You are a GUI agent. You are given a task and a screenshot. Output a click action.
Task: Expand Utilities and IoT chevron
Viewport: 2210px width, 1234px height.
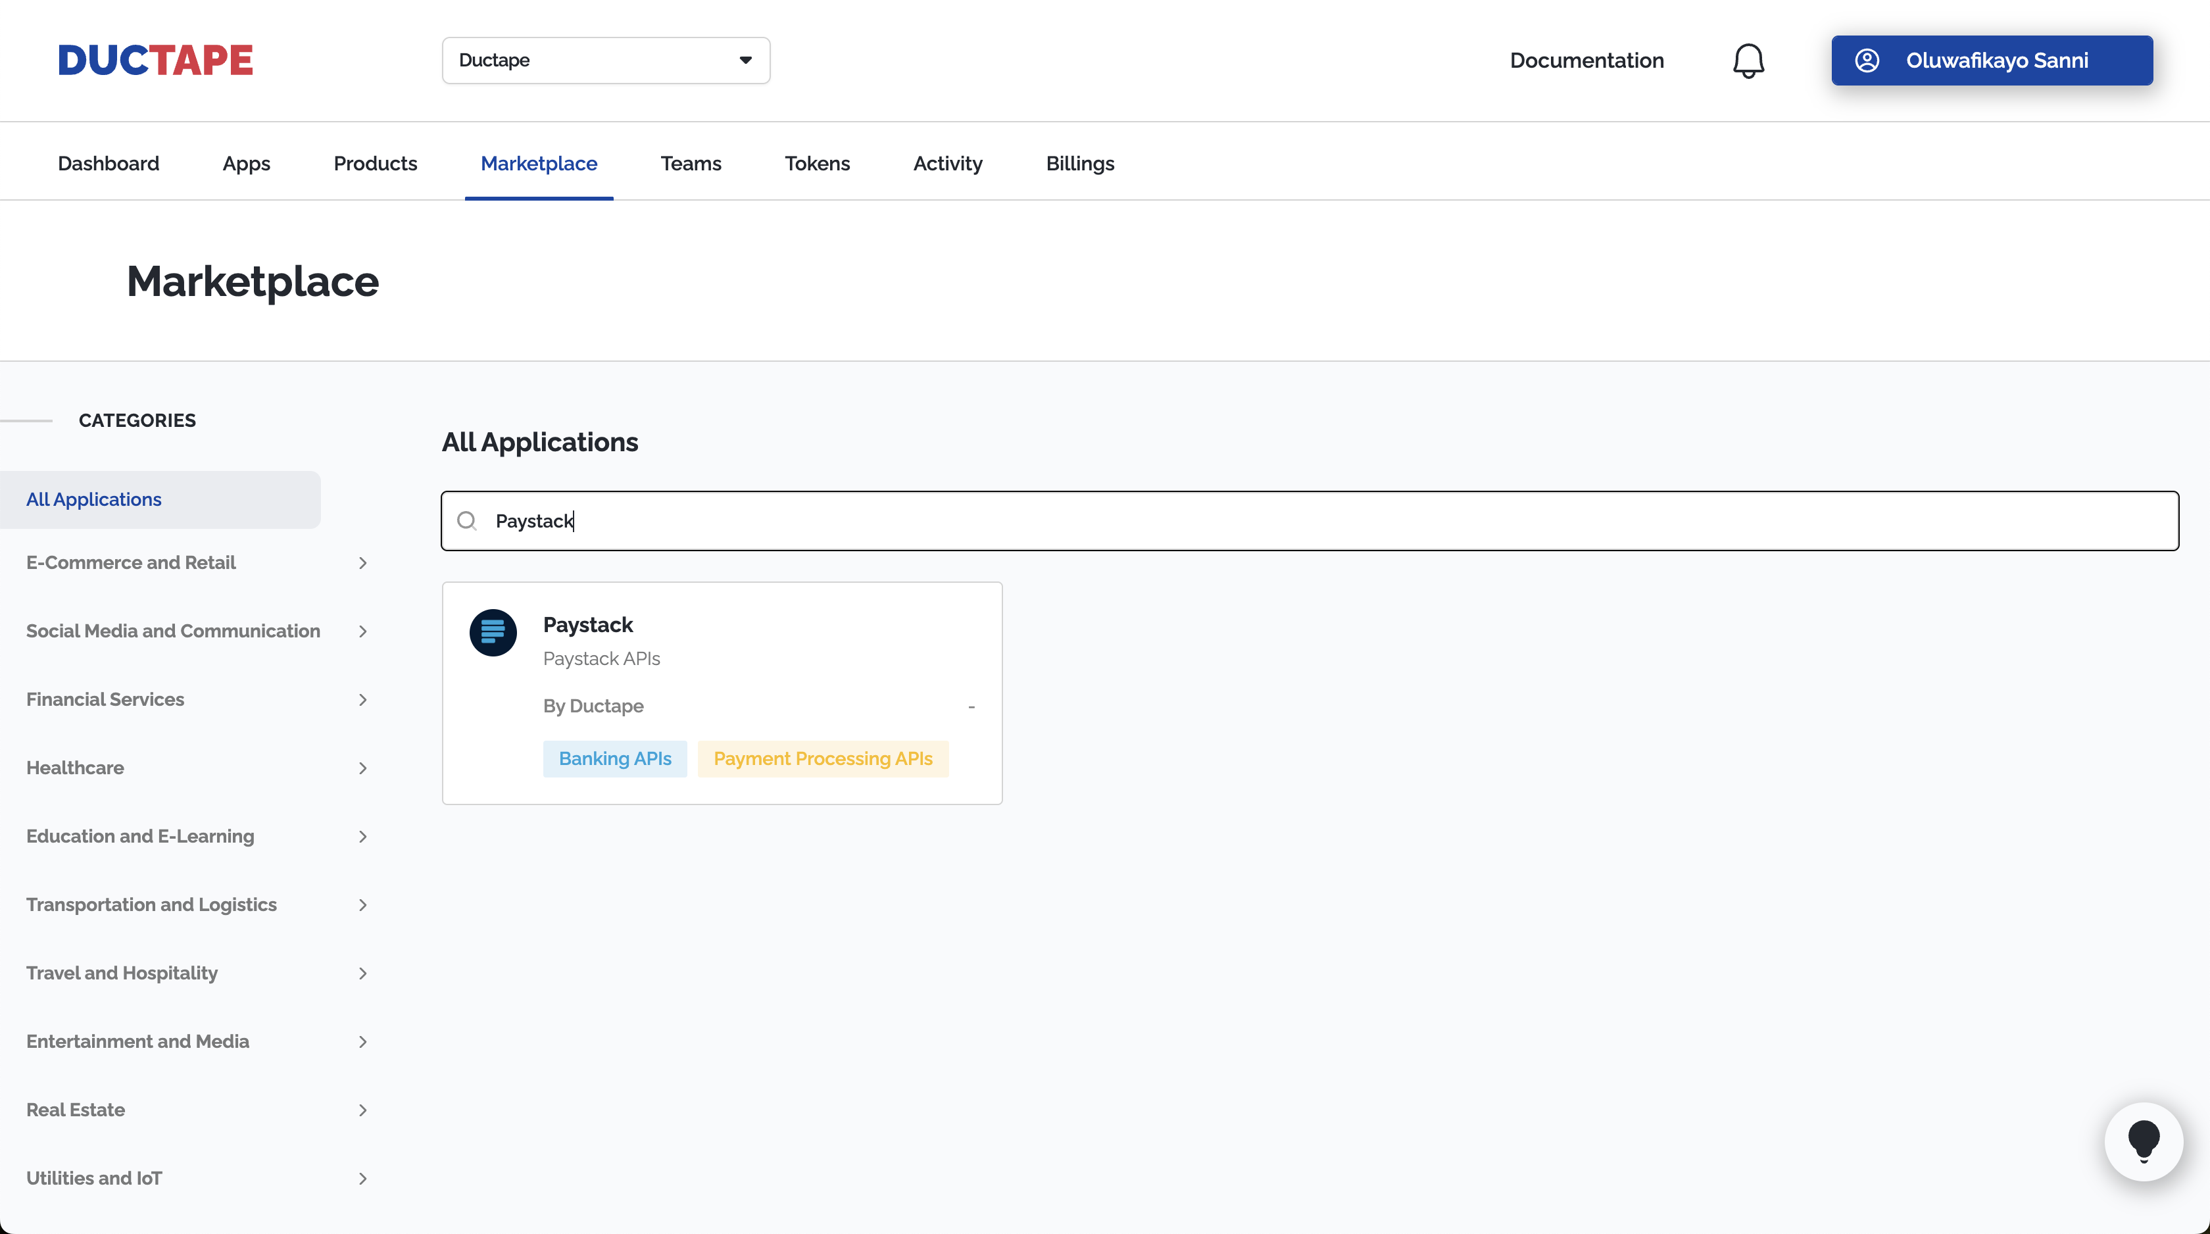363,1179
